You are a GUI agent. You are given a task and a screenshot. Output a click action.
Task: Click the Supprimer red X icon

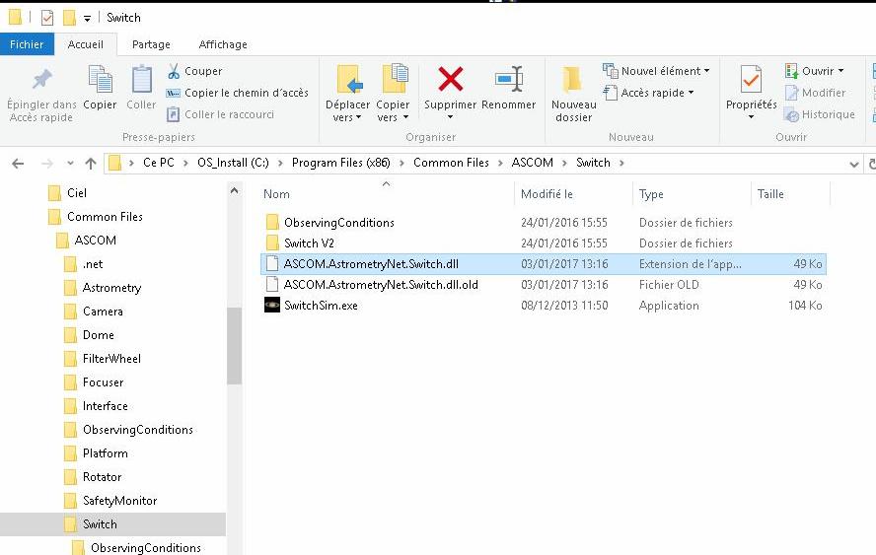pyautogui.click(x=450, y=79)
